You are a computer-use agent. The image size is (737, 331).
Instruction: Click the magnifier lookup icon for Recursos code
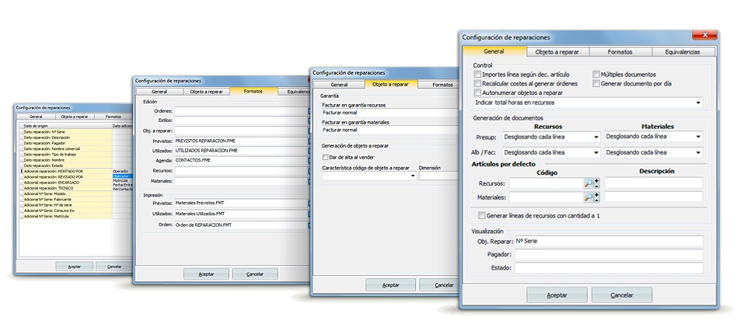589,183
